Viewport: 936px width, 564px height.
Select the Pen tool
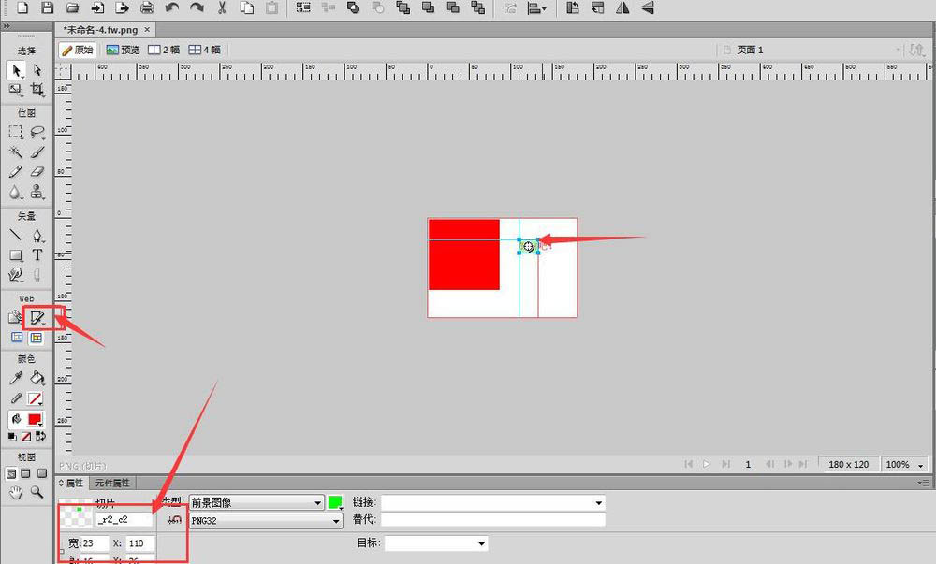tap(37, 235)
